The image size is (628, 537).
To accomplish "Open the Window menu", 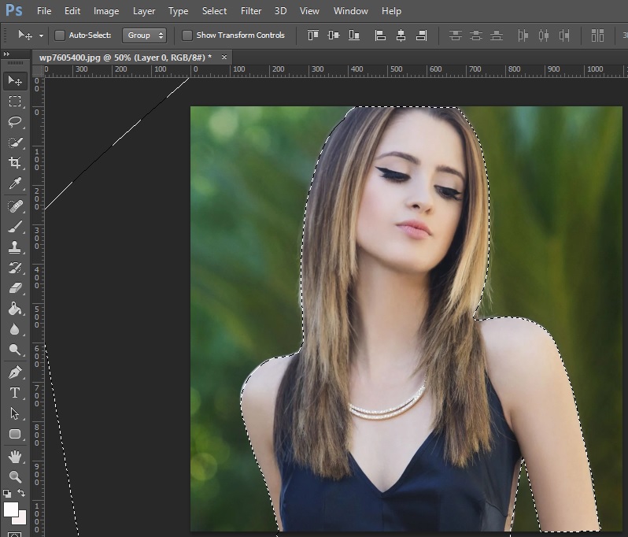I will [350, 11].
